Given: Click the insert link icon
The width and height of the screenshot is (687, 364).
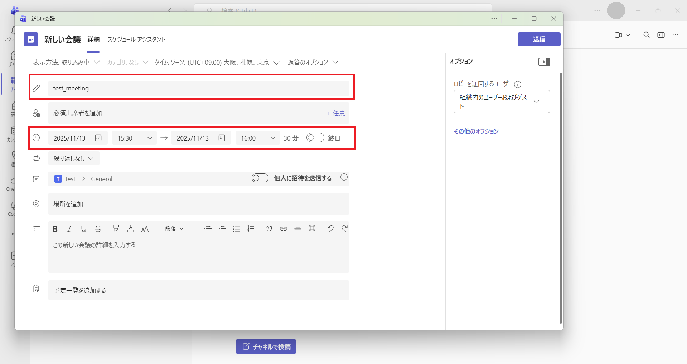Looking at the screenshot, I should pos(284,229).
